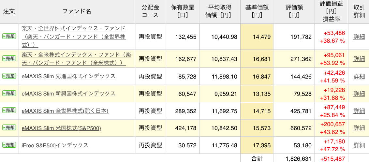Click 売却 icon for 楽天・全世界株式インデックス・ファンド

9,37
